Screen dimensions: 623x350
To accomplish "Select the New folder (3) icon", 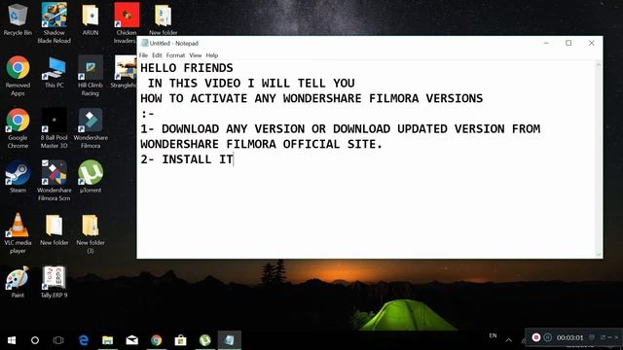I will (x=91, y=233).
